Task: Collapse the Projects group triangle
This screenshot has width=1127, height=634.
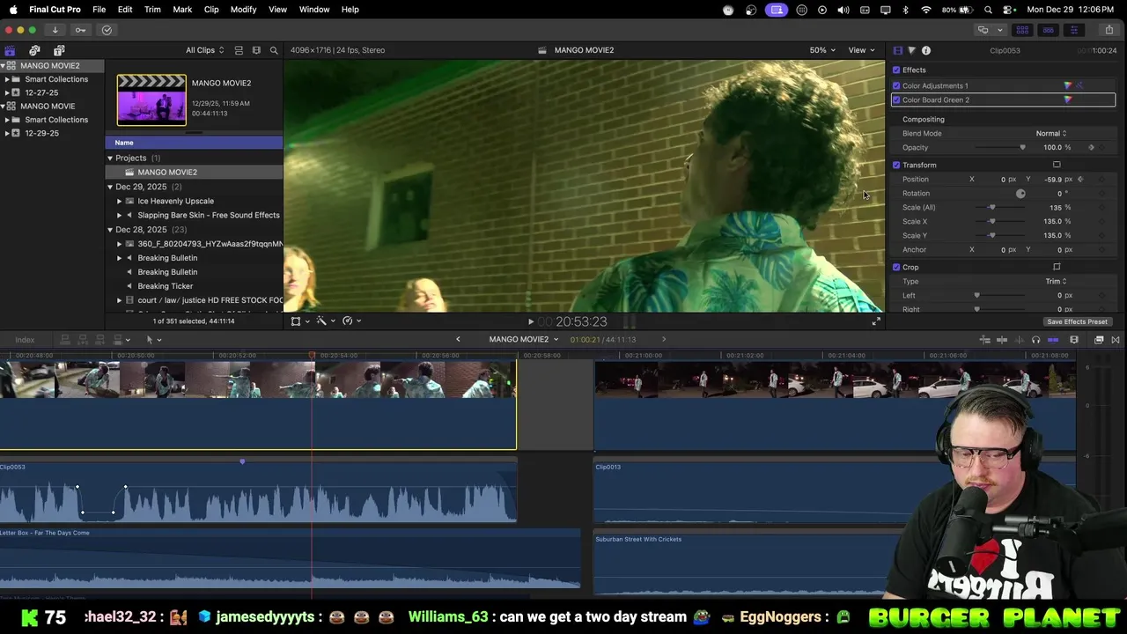Action: (110, 158)
